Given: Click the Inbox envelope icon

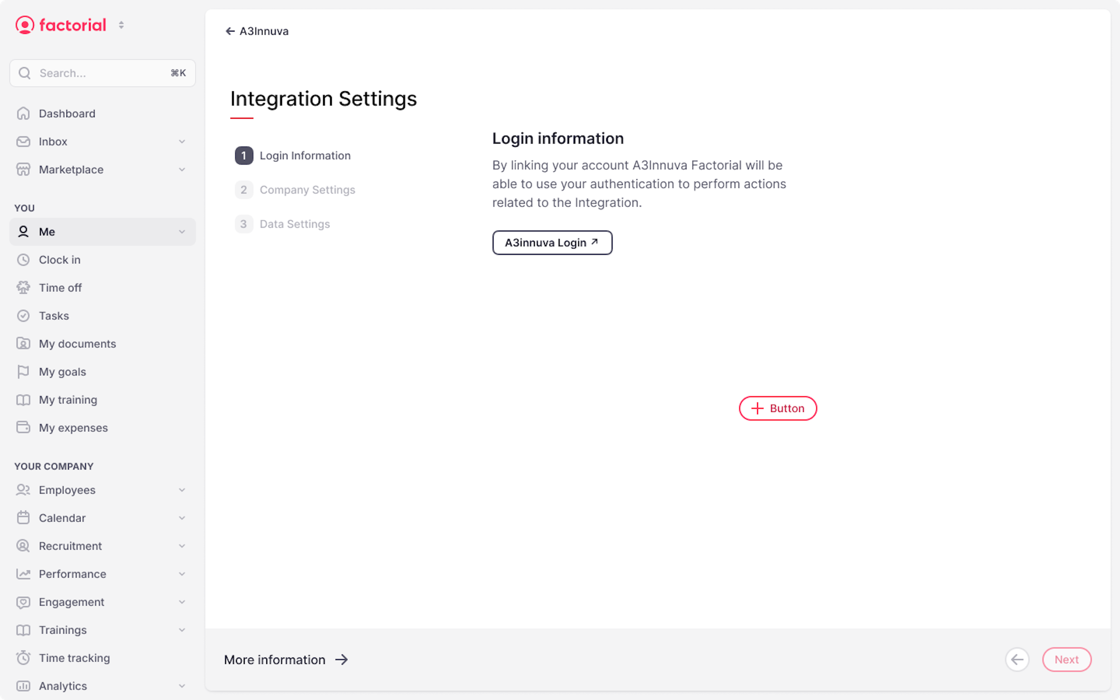Looking at the screenshot, I should (x=23, y=142).
